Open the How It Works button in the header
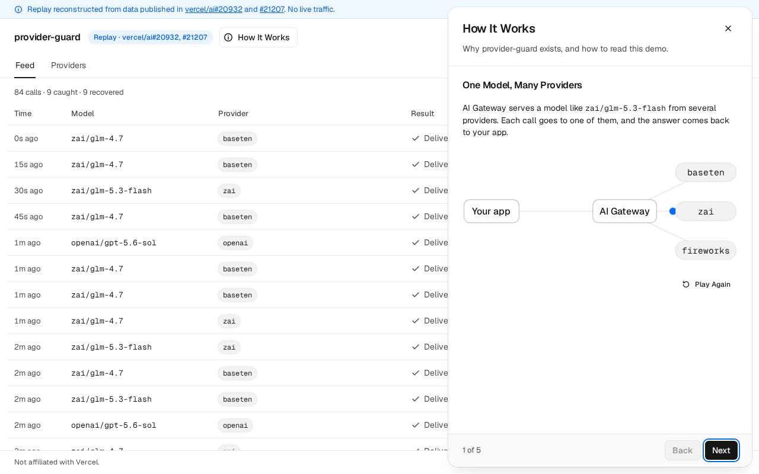The width and height of the screenshot is (759, 474). pyautogui.click(x=259, y=37)
